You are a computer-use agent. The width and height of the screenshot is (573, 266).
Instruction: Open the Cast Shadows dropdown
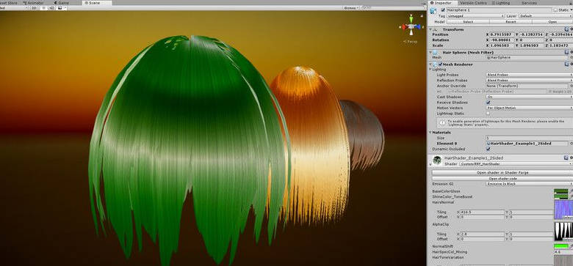click(x=530, y=97)
